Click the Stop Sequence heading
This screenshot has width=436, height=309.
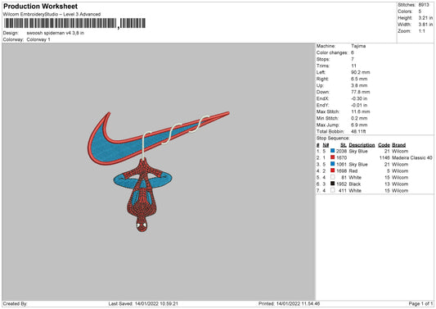[333, 139]
